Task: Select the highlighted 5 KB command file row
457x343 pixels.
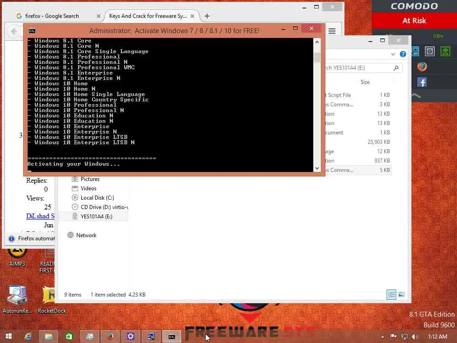Action: 358,170
